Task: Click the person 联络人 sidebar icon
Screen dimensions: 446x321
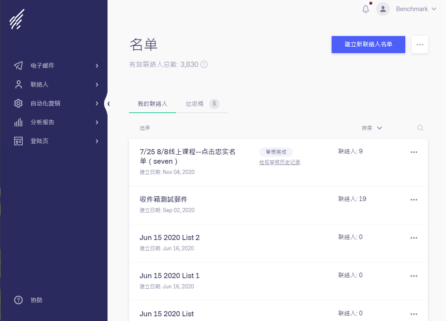Action: (18, 84)
